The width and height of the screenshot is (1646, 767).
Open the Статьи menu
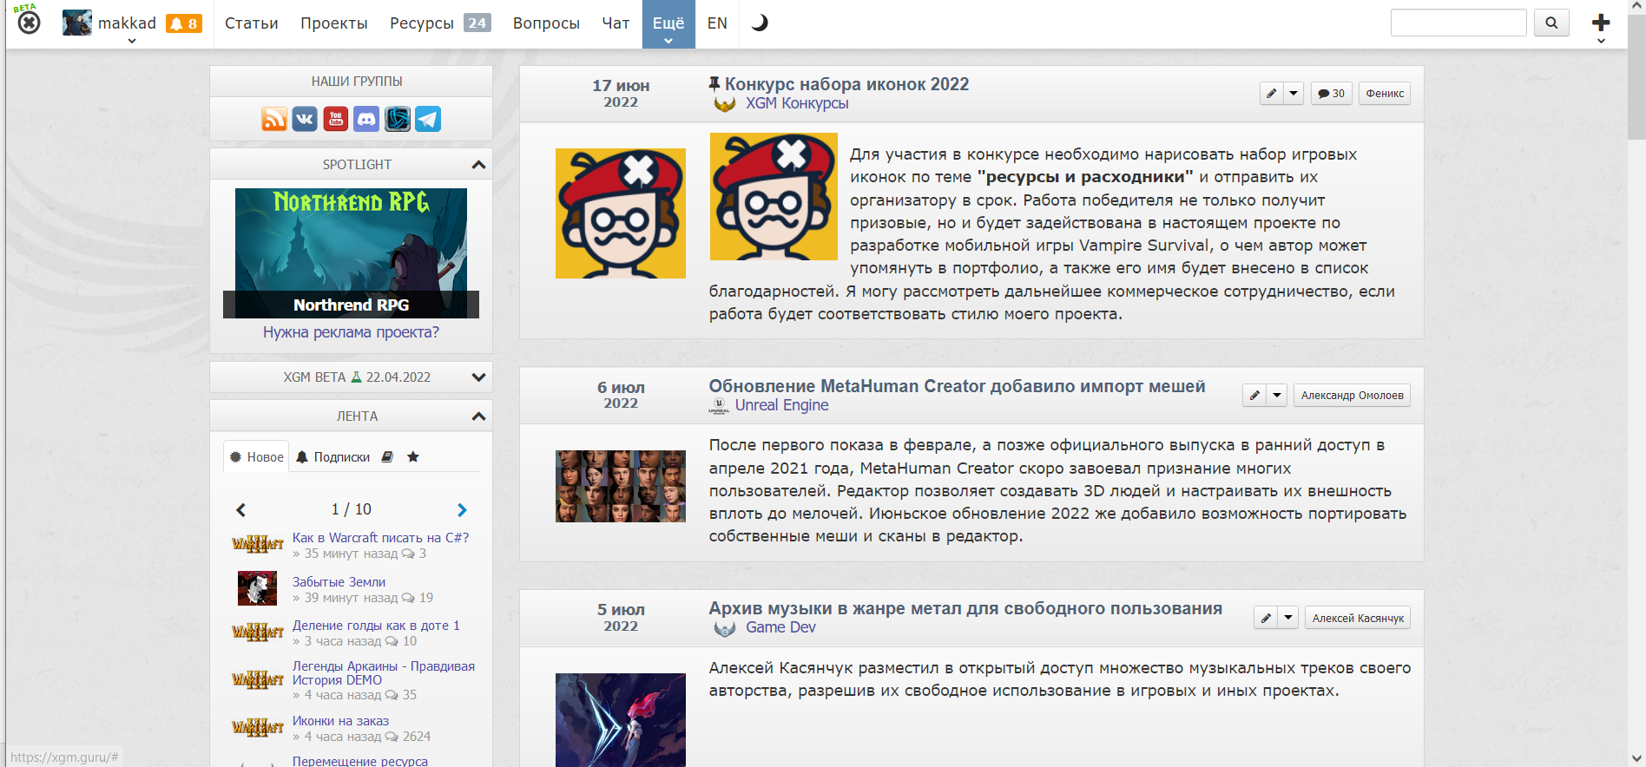252,23
